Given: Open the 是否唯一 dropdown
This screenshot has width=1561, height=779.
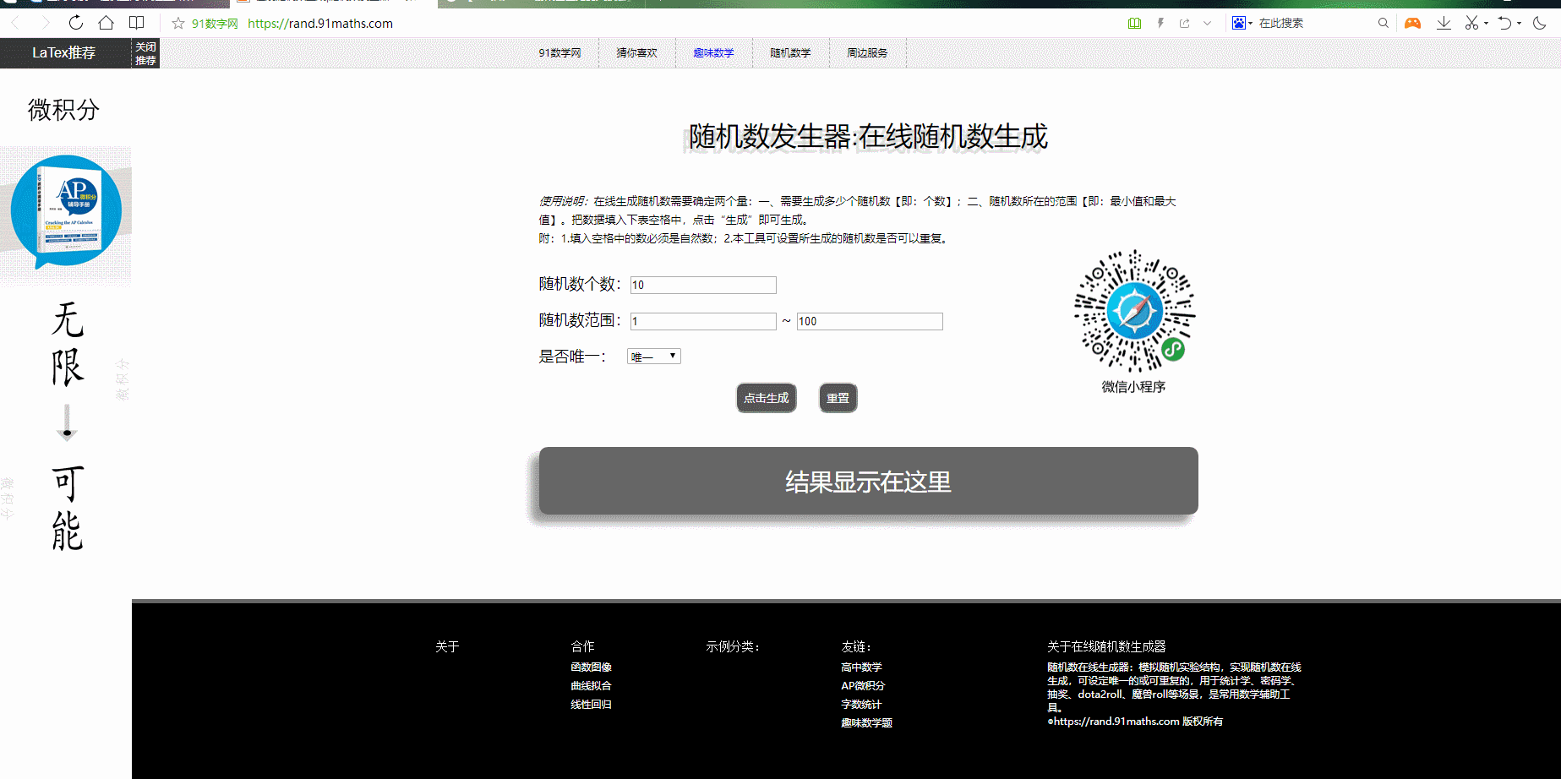Looking at the screenshot, I should coord(654,357).
